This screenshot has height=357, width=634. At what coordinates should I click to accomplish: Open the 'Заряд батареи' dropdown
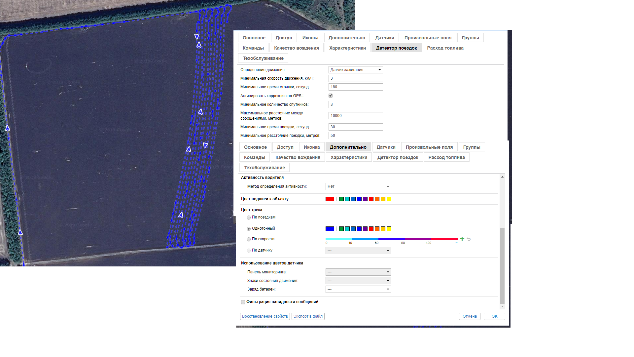tap(358, 289)
